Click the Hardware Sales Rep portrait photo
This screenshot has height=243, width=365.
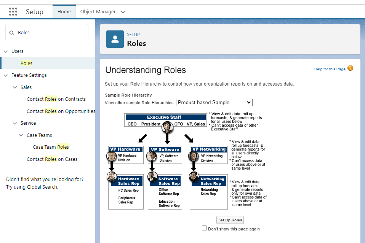pyautogui.click(x=112, y=177)
